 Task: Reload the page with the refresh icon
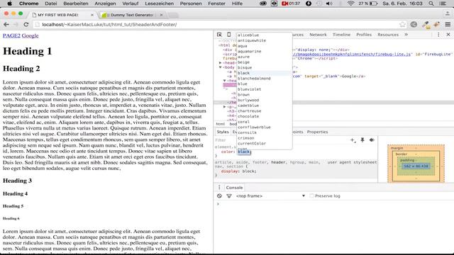coord(26,25)
